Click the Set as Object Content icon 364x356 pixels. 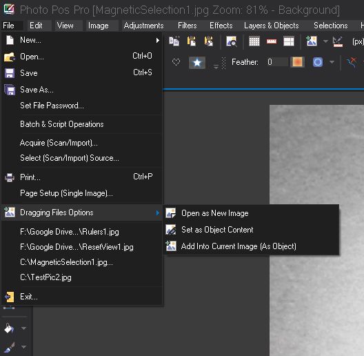coord(171,230)
